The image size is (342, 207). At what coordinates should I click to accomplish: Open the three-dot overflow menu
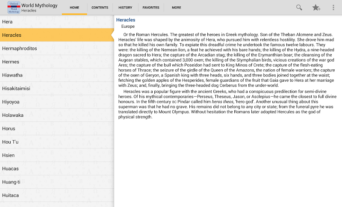(x=333, y=7)
